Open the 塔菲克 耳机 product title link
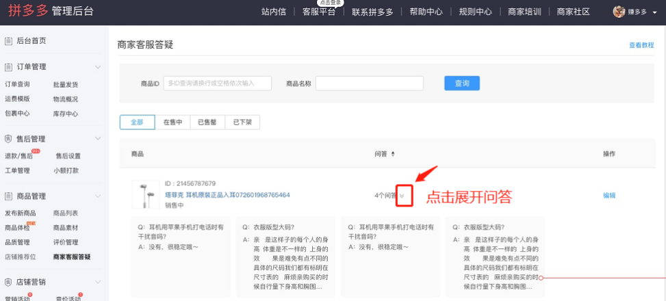The width and height of the screenshot is (666, 301). (228, 195)
